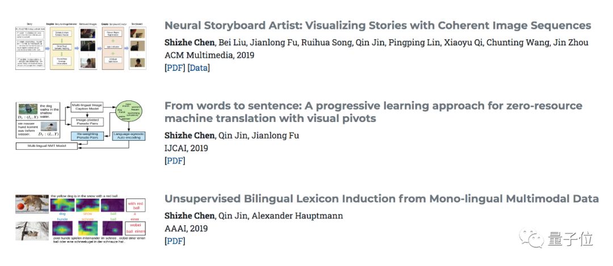Click author name Shizhe Chen in first entry
Viewport: 613px width, 266px height.
coord(190,43)
